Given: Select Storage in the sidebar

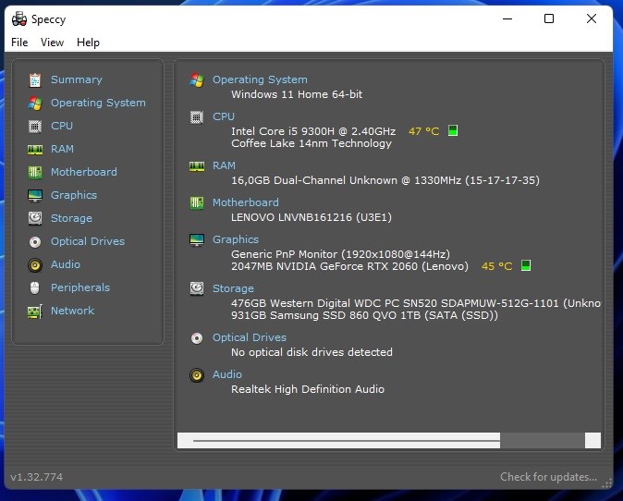Looking at the screenshot, I should [x=71, y=218].
